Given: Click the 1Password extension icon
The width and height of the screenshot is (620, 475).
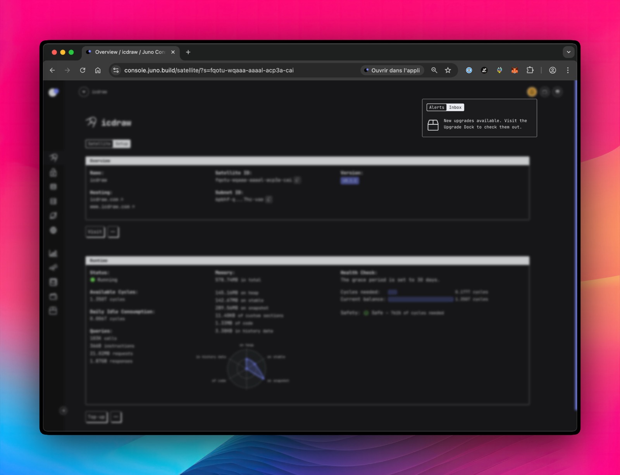Looking at the screenshot, I should (x=469, y=70).
